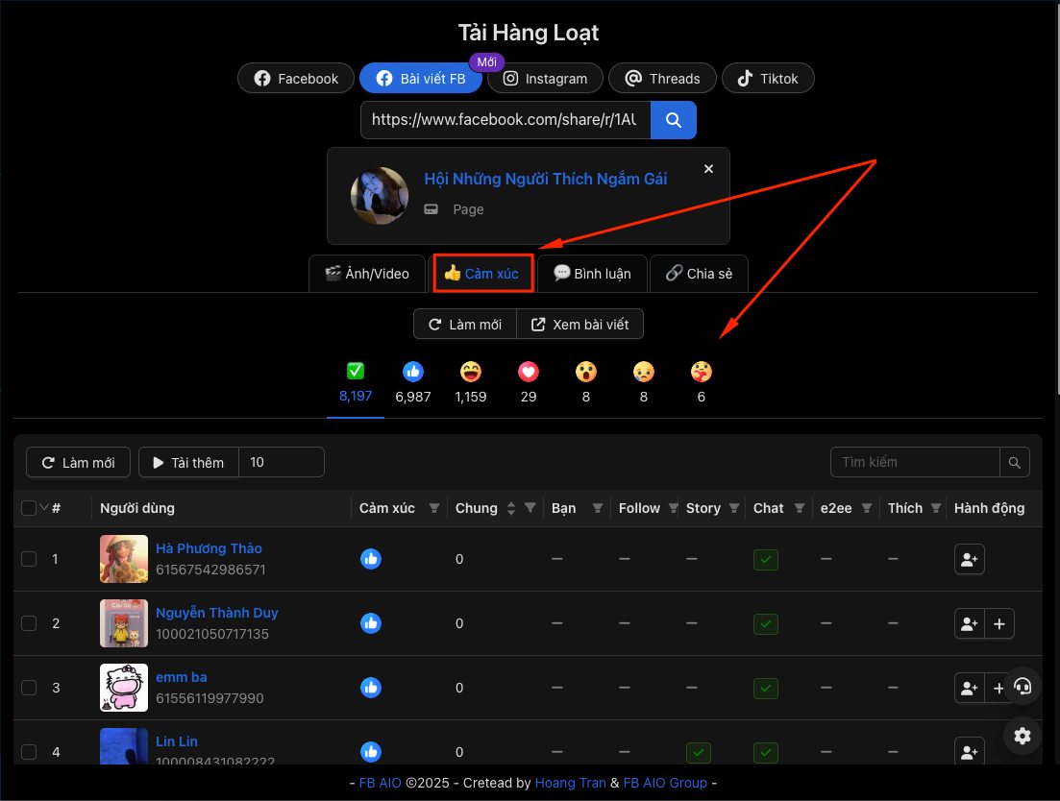Close the Hội Những Người Thích Ngắm Gái card
The image size is (1060, 801).
click(708, 169)
